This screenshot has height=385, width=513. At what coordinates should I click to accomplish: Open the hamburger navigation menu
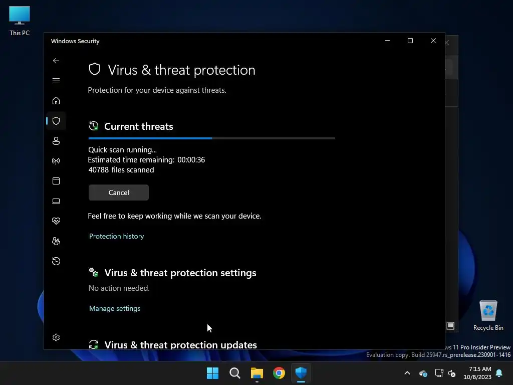[56, 81]
